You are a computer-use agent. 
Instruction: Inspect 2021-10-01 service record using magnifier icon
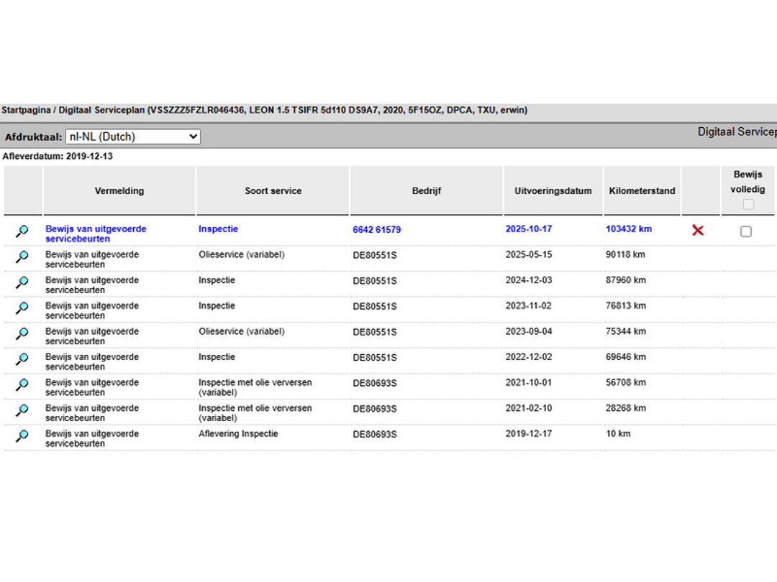22,384
